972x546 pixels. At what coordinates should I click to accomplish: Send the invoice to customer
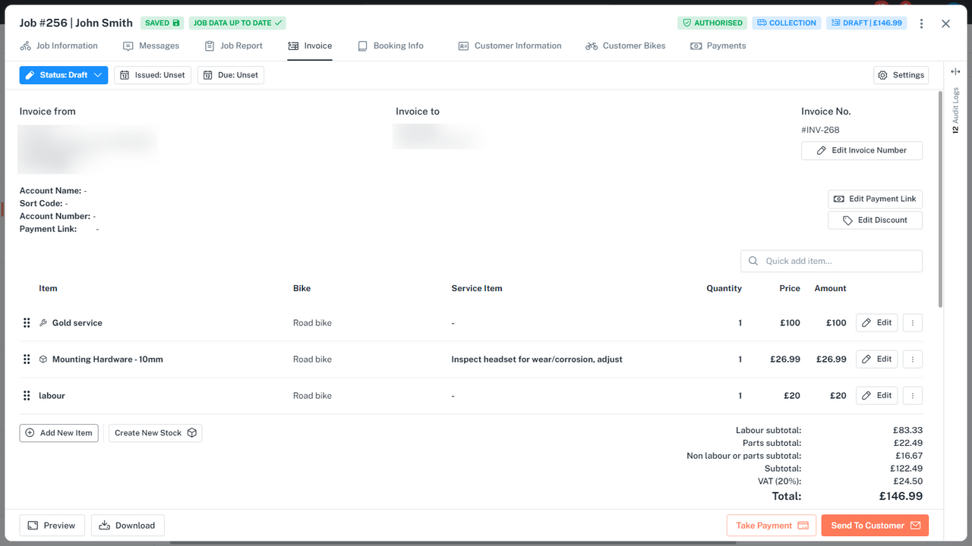click(875, 526)
